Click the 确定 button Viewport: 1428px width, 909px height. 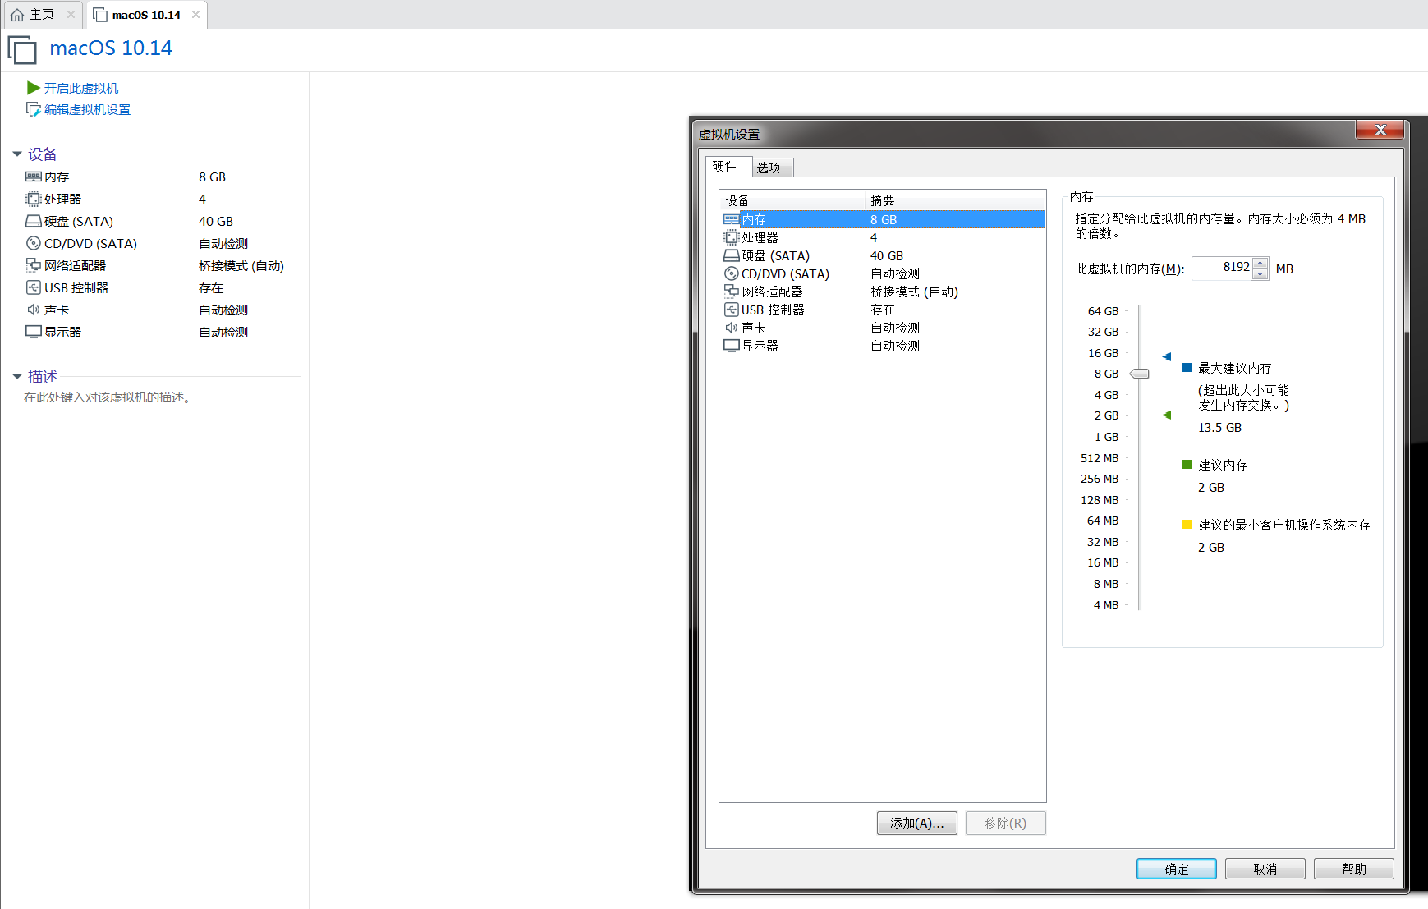[x=1176, y=869]
